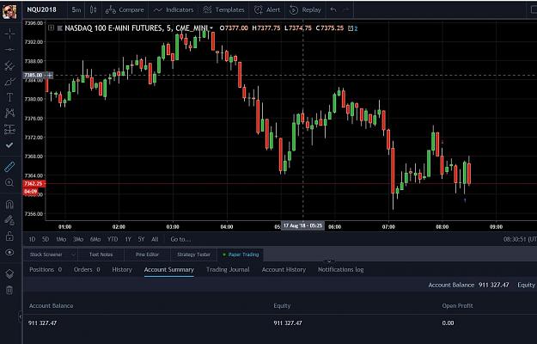Delete drawings with the trash icon
Image resolution: width=537 pixels, height=344 pixels.
pos(9,290)
